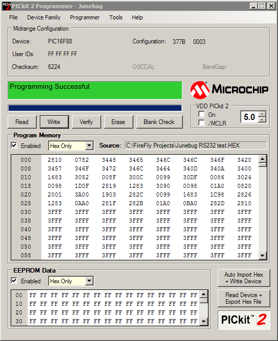Click program memory cell 3A00
This screenshot has width=278, height=341.
(82, 194)
